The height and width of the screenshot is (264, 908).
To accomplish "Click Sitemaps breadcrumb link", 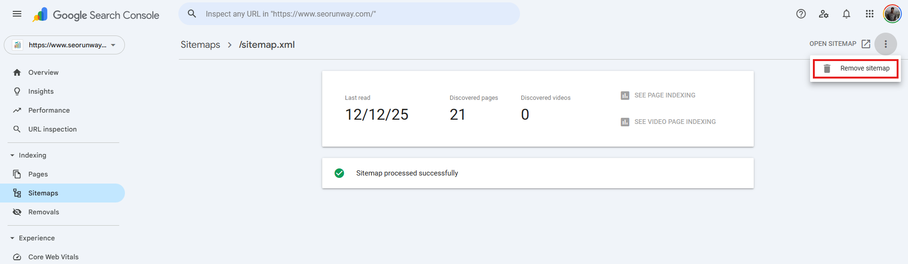I will click(201, 44).
